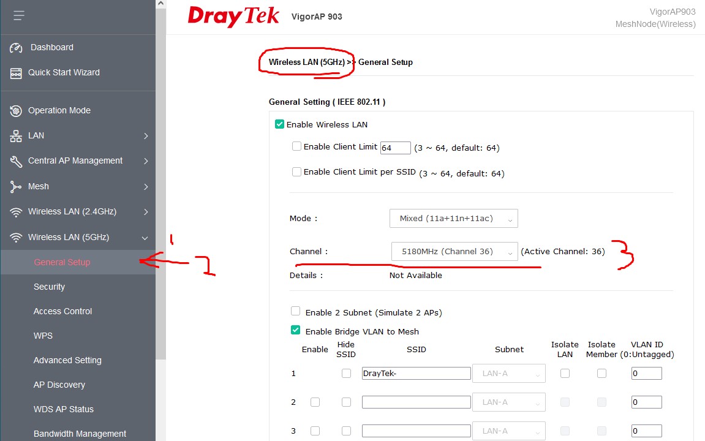Enable 2 Subnet (Simulate 2 APs) option
This screenshot has width=705, height=441.
296,311
